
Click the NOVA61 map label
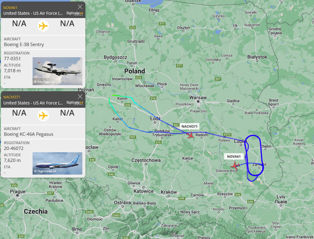click(x=234, y=157)
